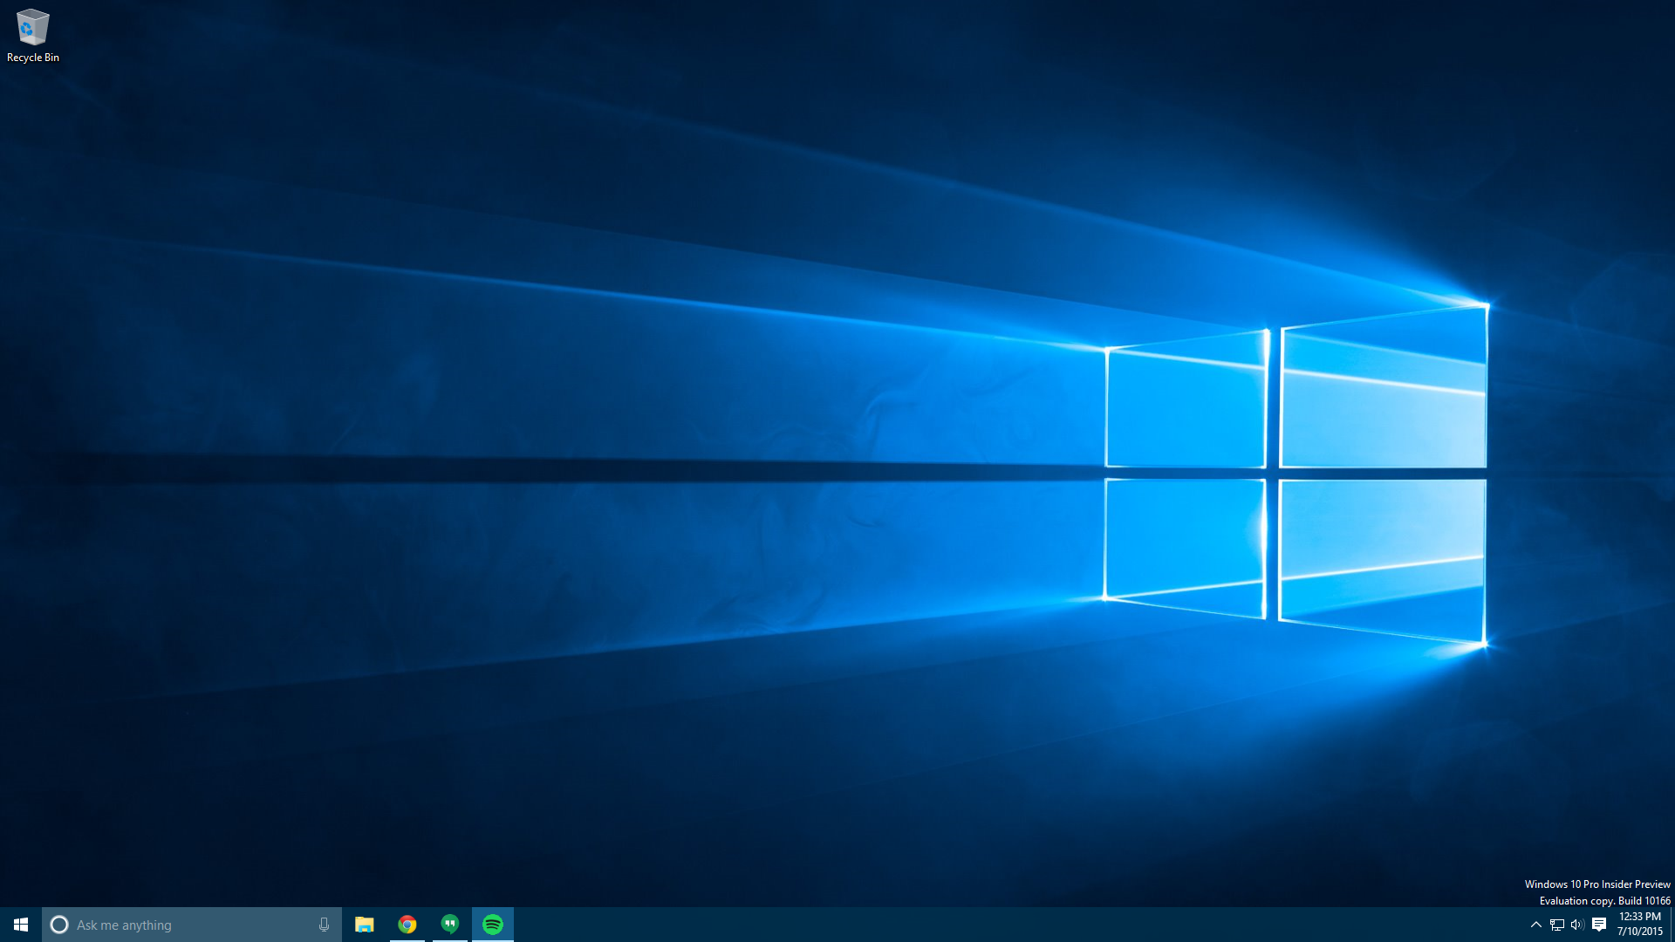Open the volume speaker tray icon
Image resolution: width=1675 pixels, height=942 pixels.
(x=1577, y=925)
